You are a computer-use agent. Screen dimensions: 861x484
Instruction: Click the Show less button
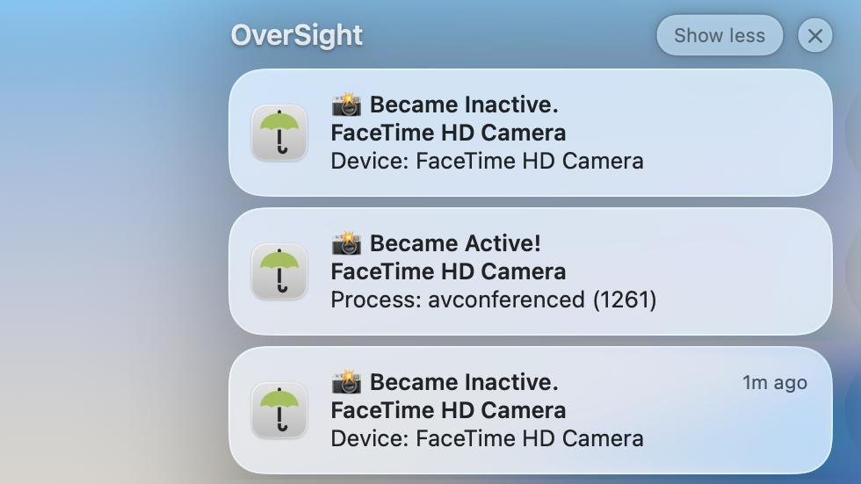point(719,36)
